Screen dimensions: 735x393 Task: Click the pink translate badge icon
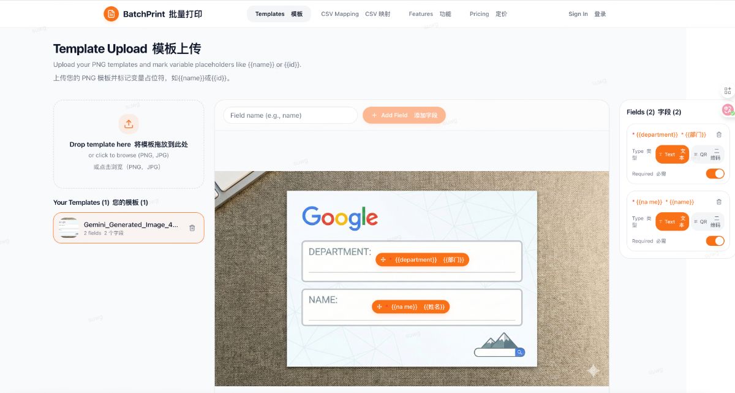[x=728, y=109]
